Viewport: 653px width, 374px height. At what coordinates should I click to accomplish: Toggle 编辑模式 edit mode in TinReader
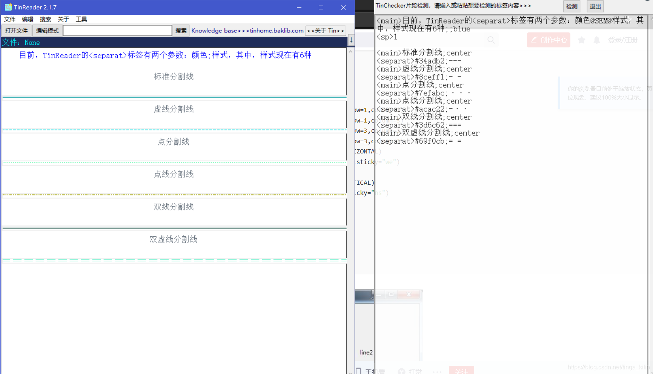pos(47,30)
